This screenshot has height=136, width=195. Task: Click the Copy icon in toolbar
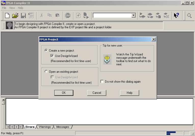point(49,15)
